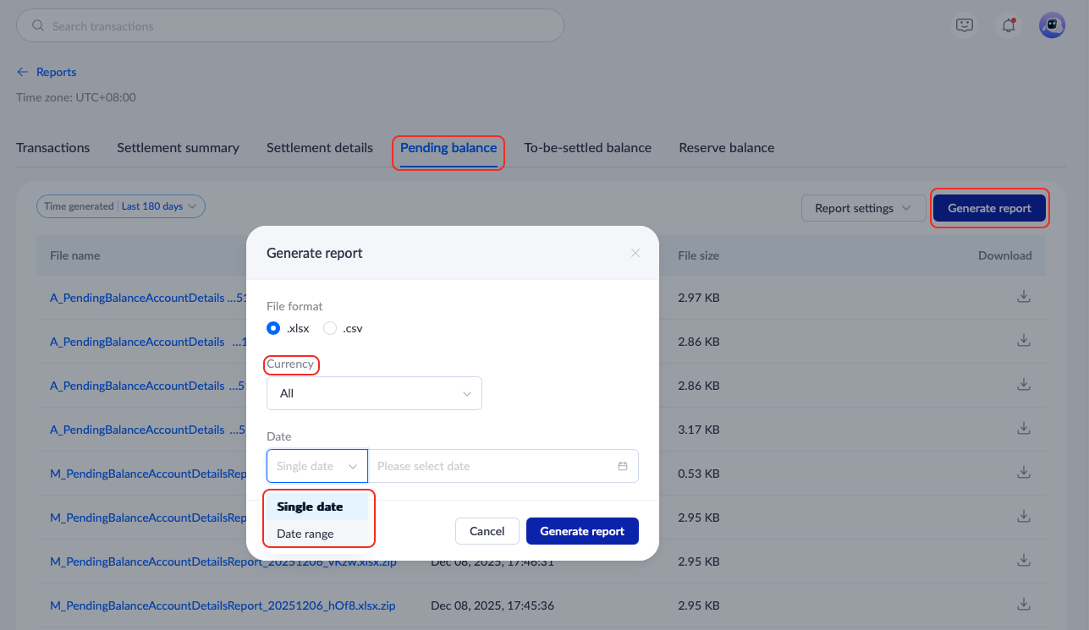Open the chat assistant smiley icon
Image resolution: width=1089 pixels, height=630 pixels.
click(965, 25)
